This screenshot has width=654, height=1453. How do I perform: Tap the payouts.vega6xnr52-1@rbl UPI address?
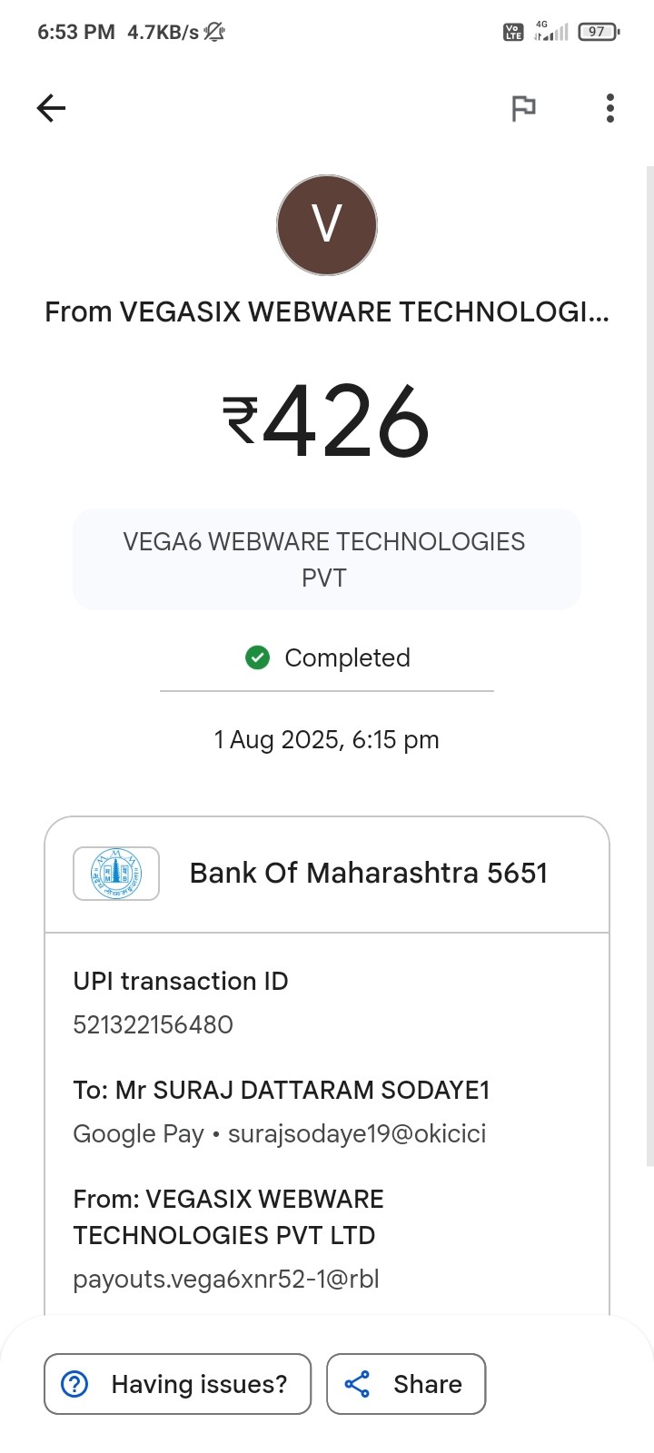(226, 1279)
